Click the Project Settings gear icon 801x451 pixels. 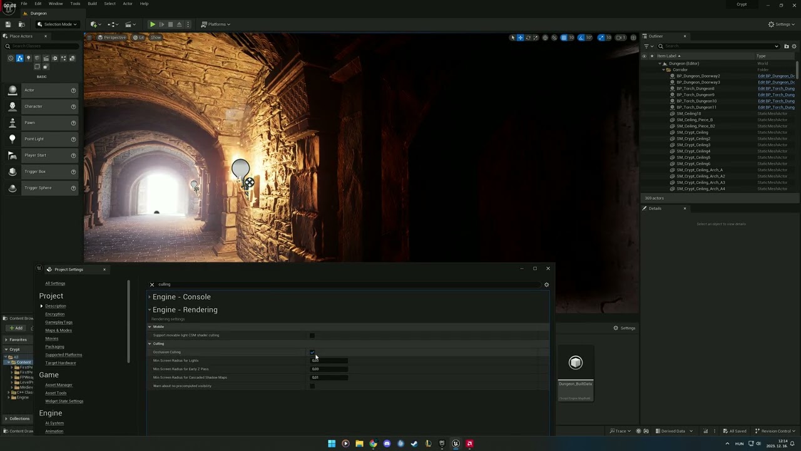click(x=546, y=284)
